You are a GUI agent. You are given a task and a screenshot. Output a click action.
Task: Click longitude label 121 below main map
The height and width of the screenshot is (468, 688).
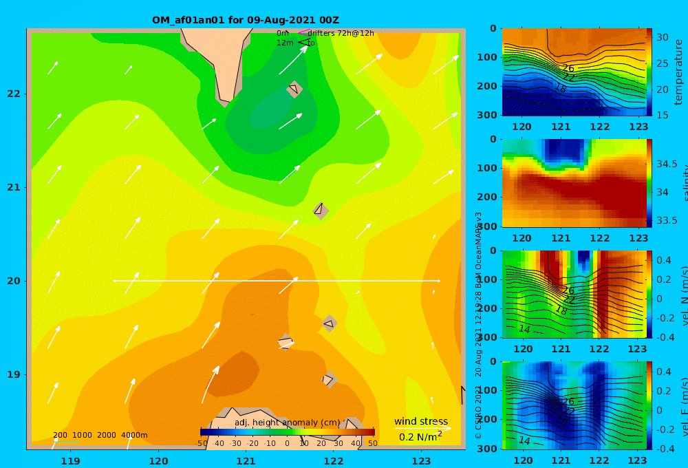246,461
